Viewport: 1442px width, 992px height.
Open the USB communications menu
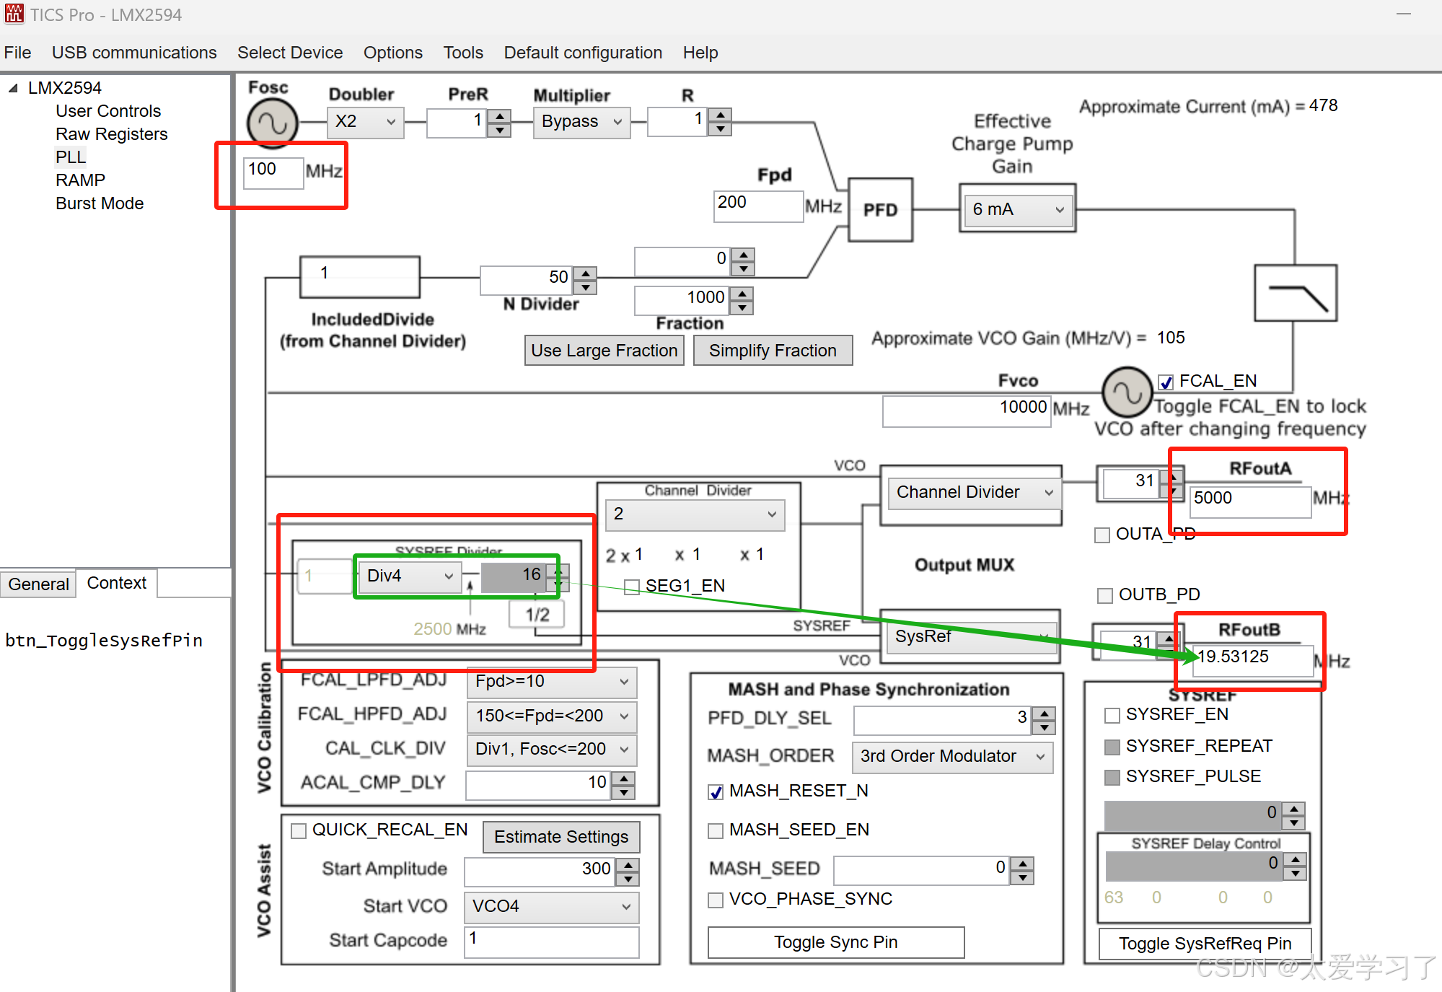(x=134, y=53)
